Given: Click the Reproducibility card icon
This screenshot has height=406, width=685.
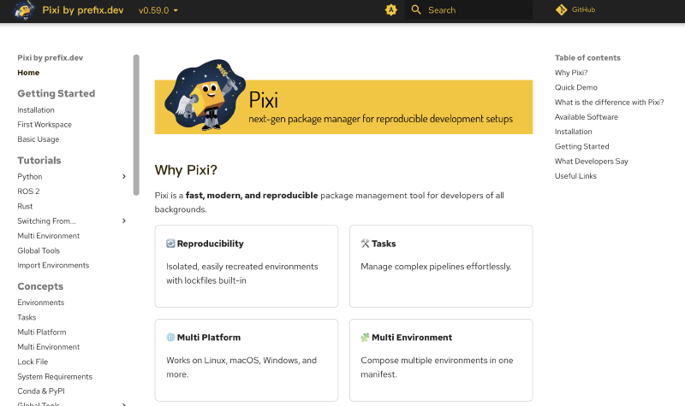Looking at the screenshot, I should tap(171, 244).
